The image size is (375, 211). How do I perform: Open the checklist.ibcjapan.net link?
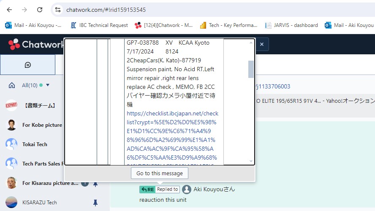(x=172, y=136)
